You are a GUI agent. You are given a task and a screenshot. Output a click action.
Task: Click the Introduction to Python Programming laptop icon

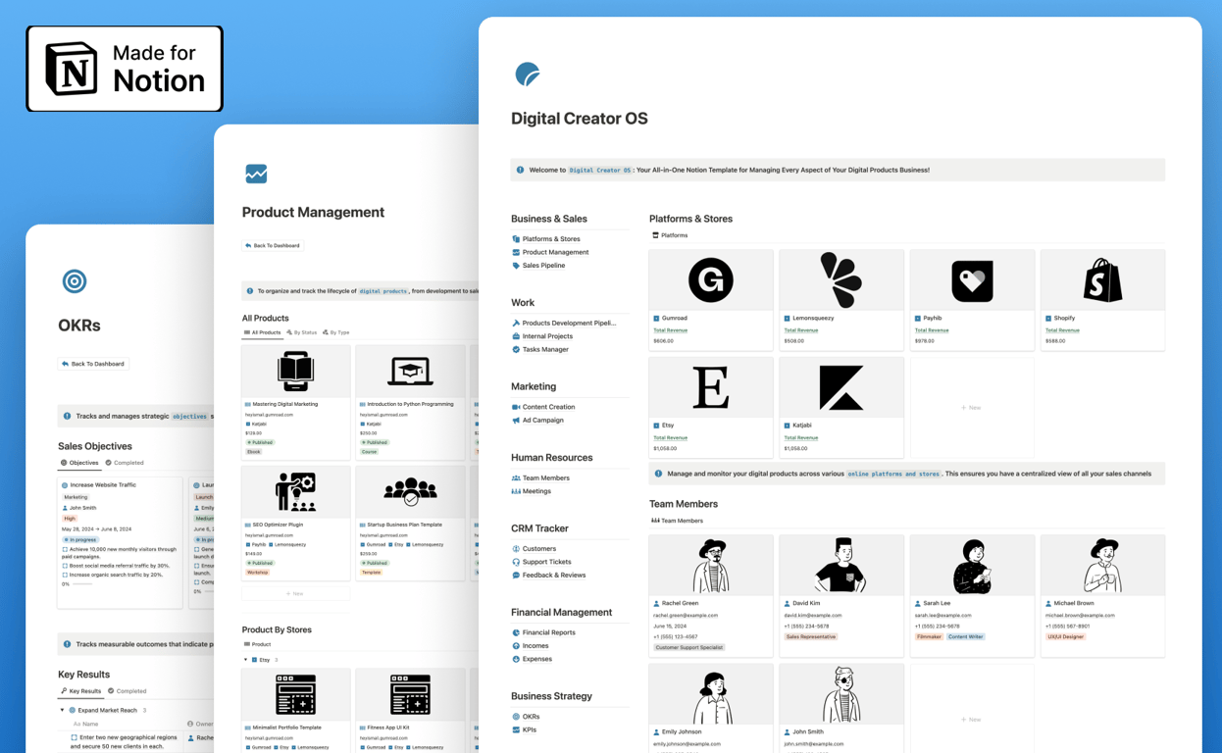[410, 371]
